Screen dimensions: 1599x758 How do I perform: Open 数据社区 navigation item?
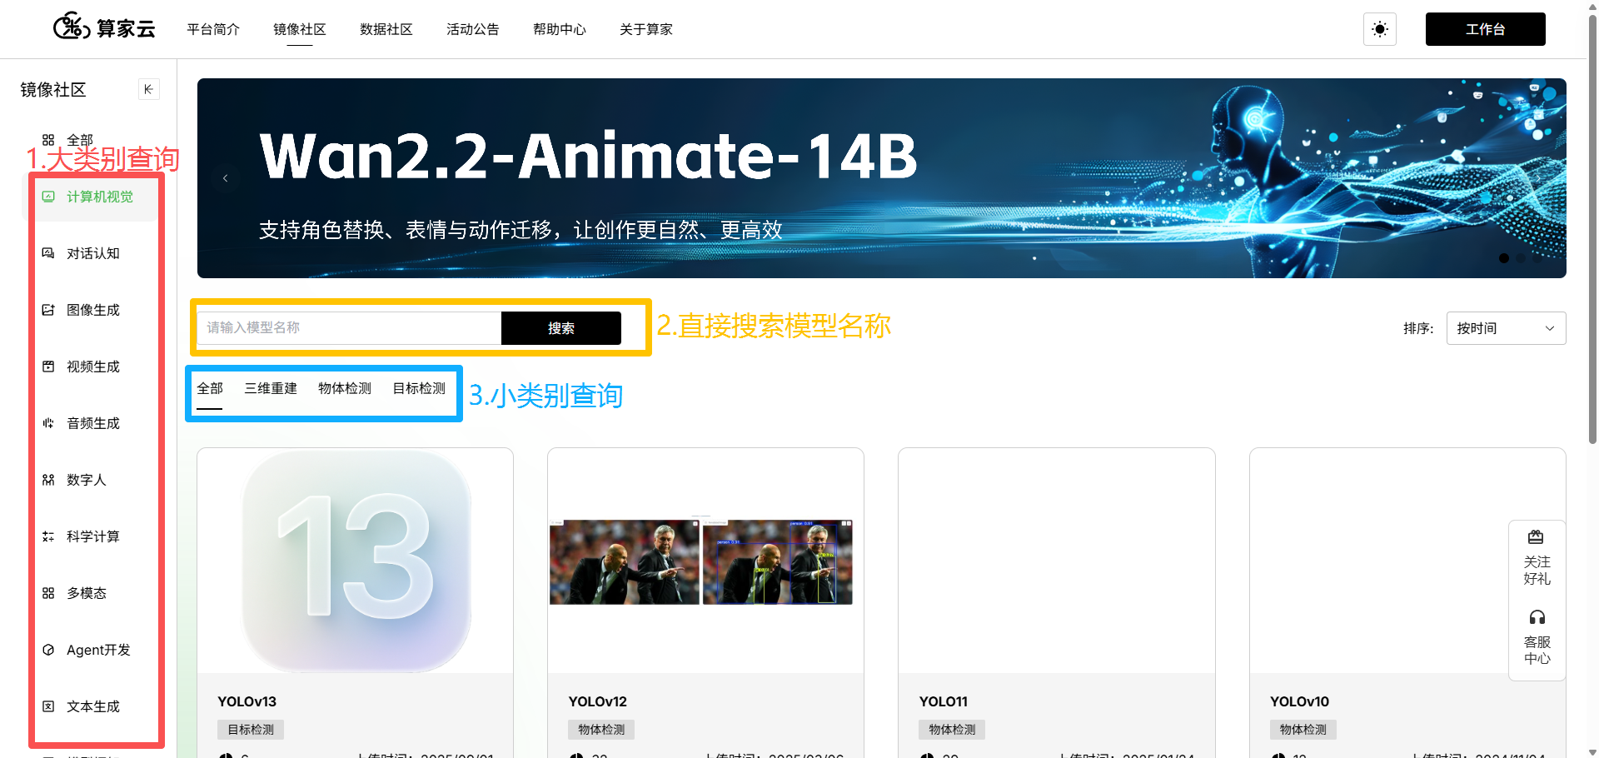pyautogui.click(x=386, y=29)
